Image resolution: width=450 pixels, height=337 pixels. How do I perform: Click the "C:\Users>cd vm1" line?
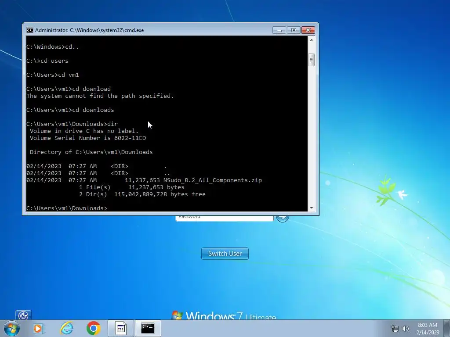pyautogui.click(x=53, y=75)
